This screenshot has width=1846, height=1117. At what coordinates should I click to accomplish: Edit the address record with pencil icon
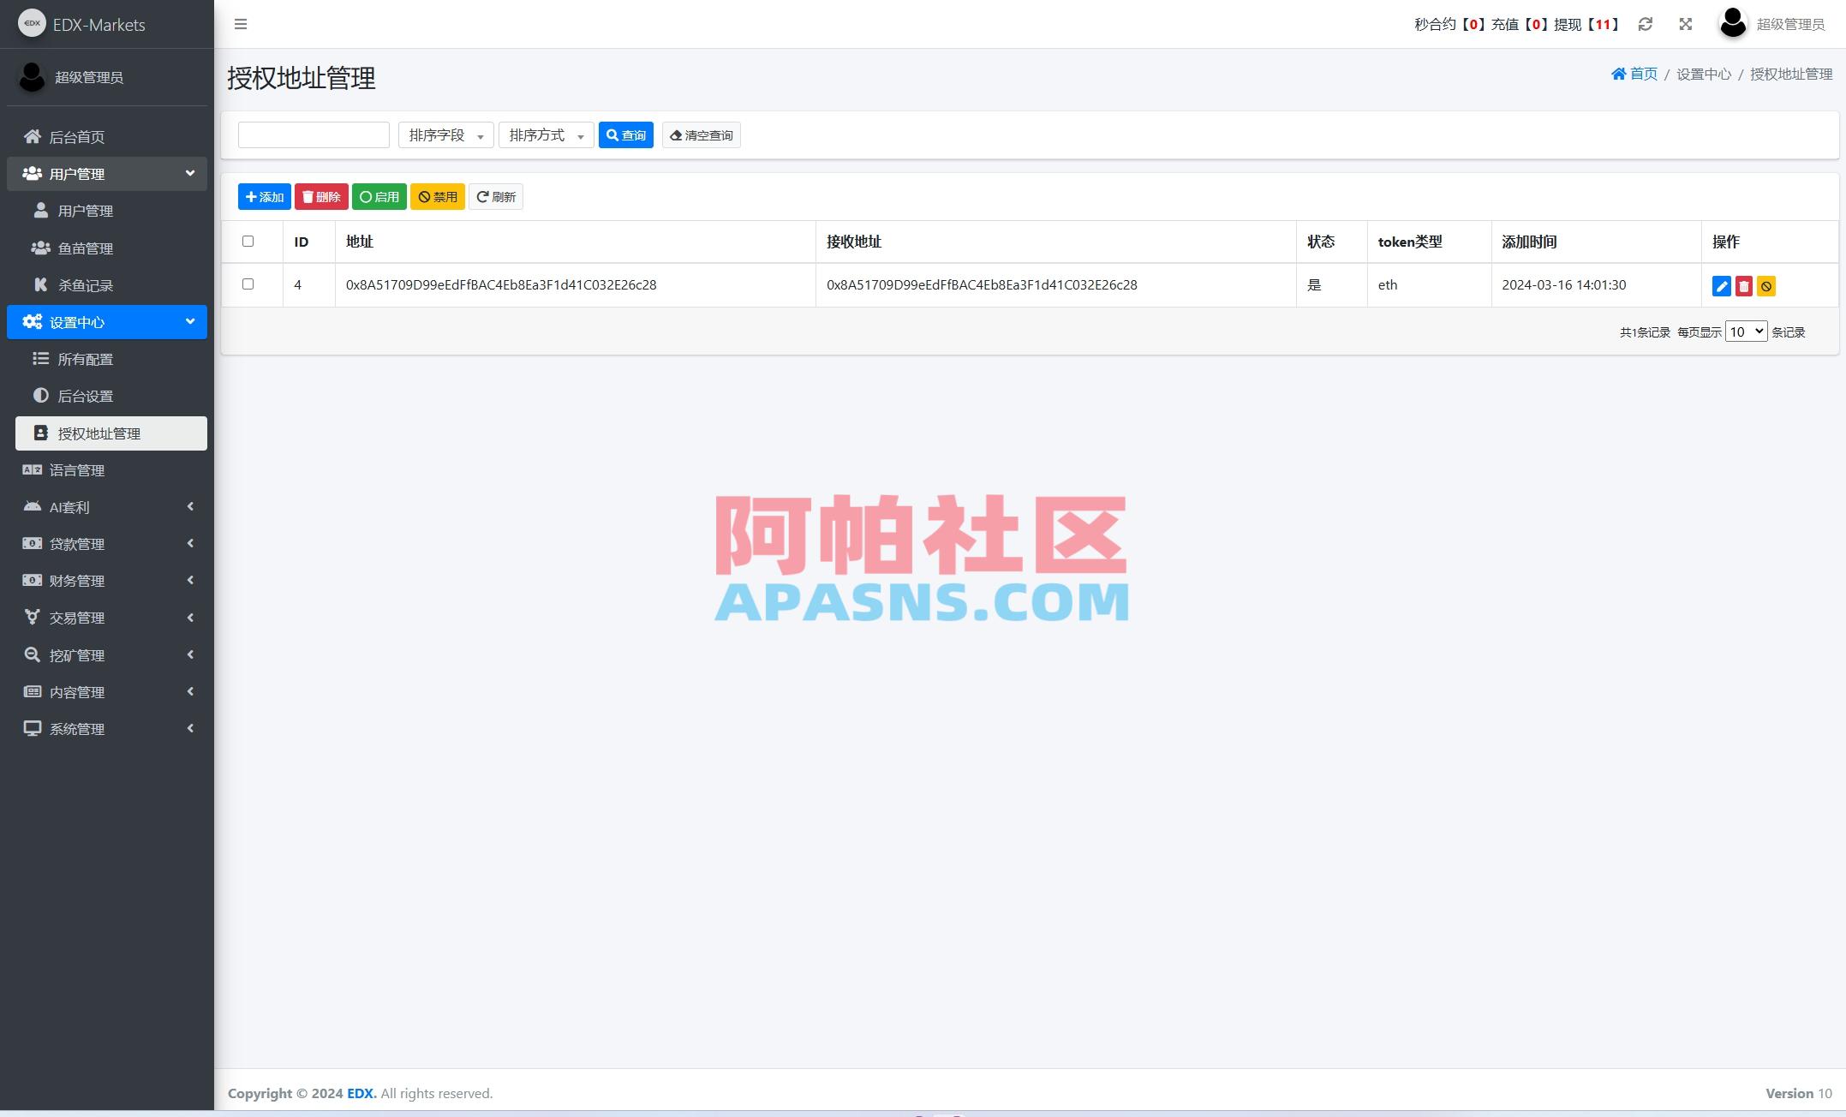1722,286
